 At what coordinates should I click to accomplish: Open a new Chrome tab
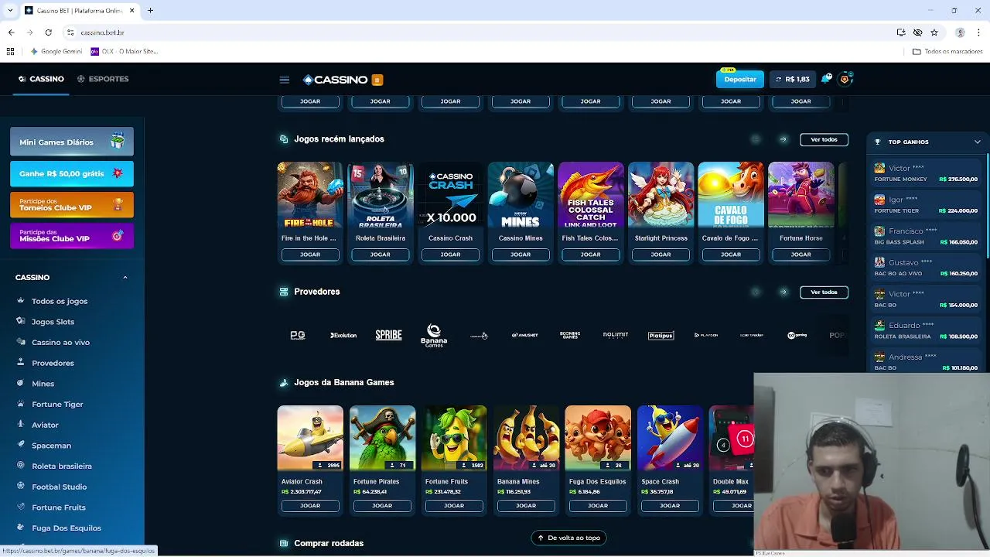pos(150,11)
